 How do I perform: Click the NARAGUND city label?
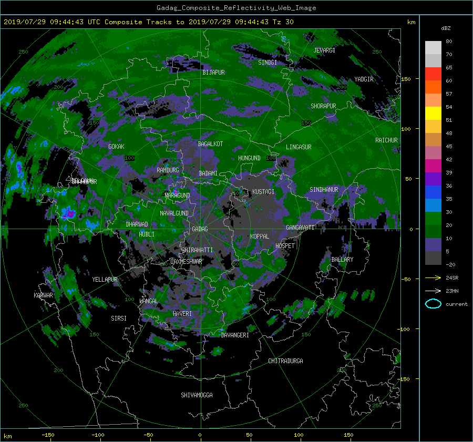[x=178, y=196]
